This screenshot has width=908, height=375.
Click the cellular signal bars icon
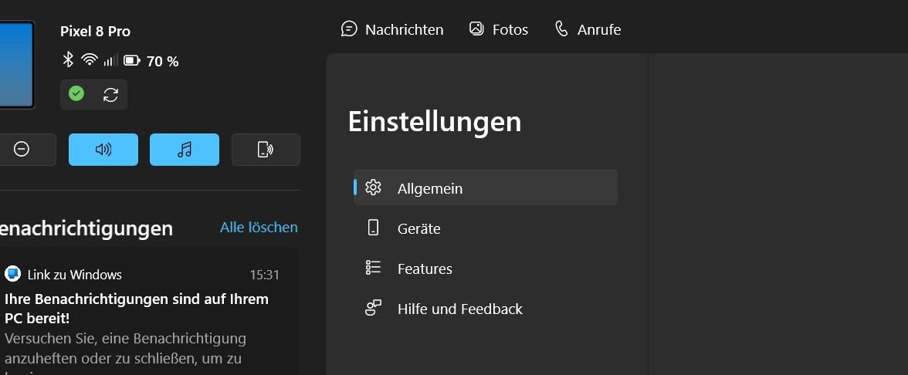[x=110, y=59]
